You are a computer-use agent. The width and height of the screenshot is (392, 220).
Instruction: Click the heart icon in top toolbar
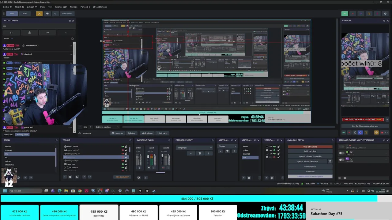point(47,13)
